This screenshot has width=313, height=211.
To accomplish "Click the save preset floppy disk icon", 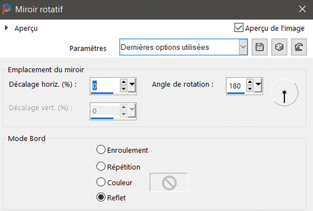I will pos(258,47).
